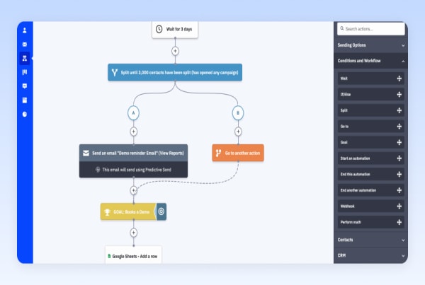Click the Predictive Send globe icon
Viewport: 425px width, 285px height.
[98, 170]
